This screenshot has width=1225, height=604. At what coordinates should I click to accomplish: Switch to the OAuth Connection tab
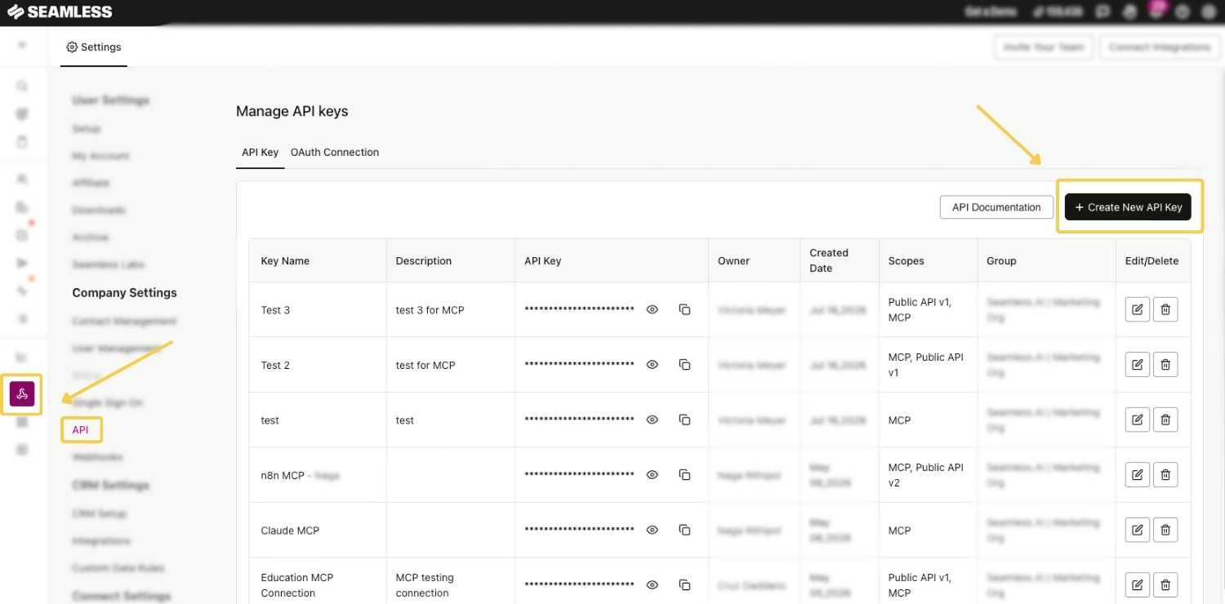click(x=335, y=152)
